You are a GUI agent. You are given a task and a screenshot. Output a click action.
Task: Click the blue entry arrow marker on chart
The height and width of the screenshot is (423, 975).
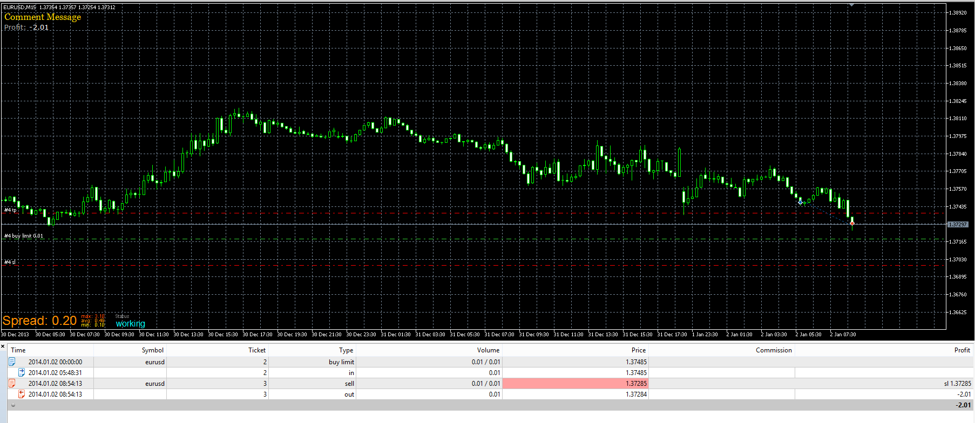point(801,202)
